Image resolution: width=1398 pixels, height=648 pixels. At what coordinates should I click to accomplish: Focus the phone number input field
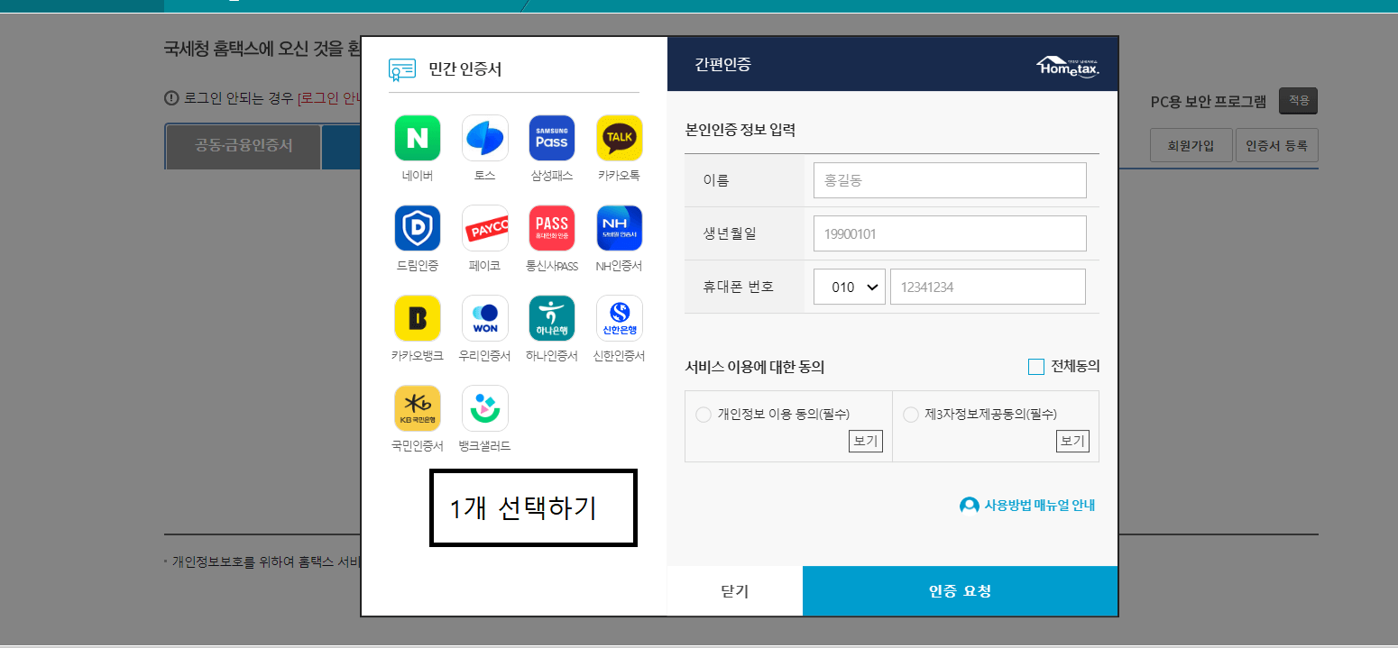[988, 287]
